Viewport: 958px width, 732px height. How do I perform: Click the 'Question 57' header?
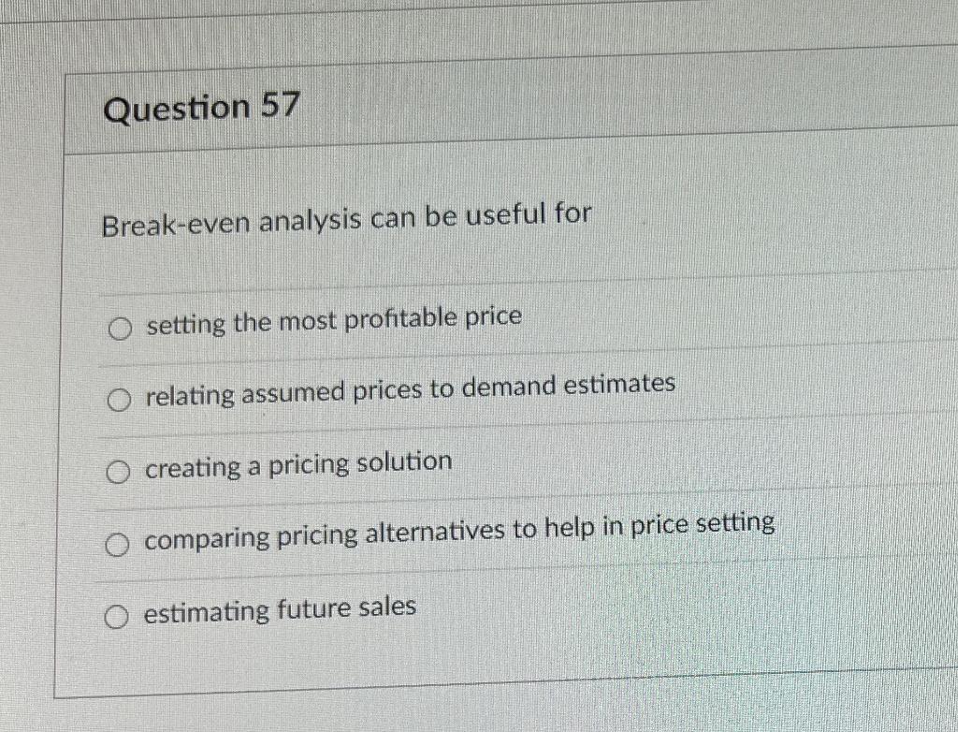(202, 109)
